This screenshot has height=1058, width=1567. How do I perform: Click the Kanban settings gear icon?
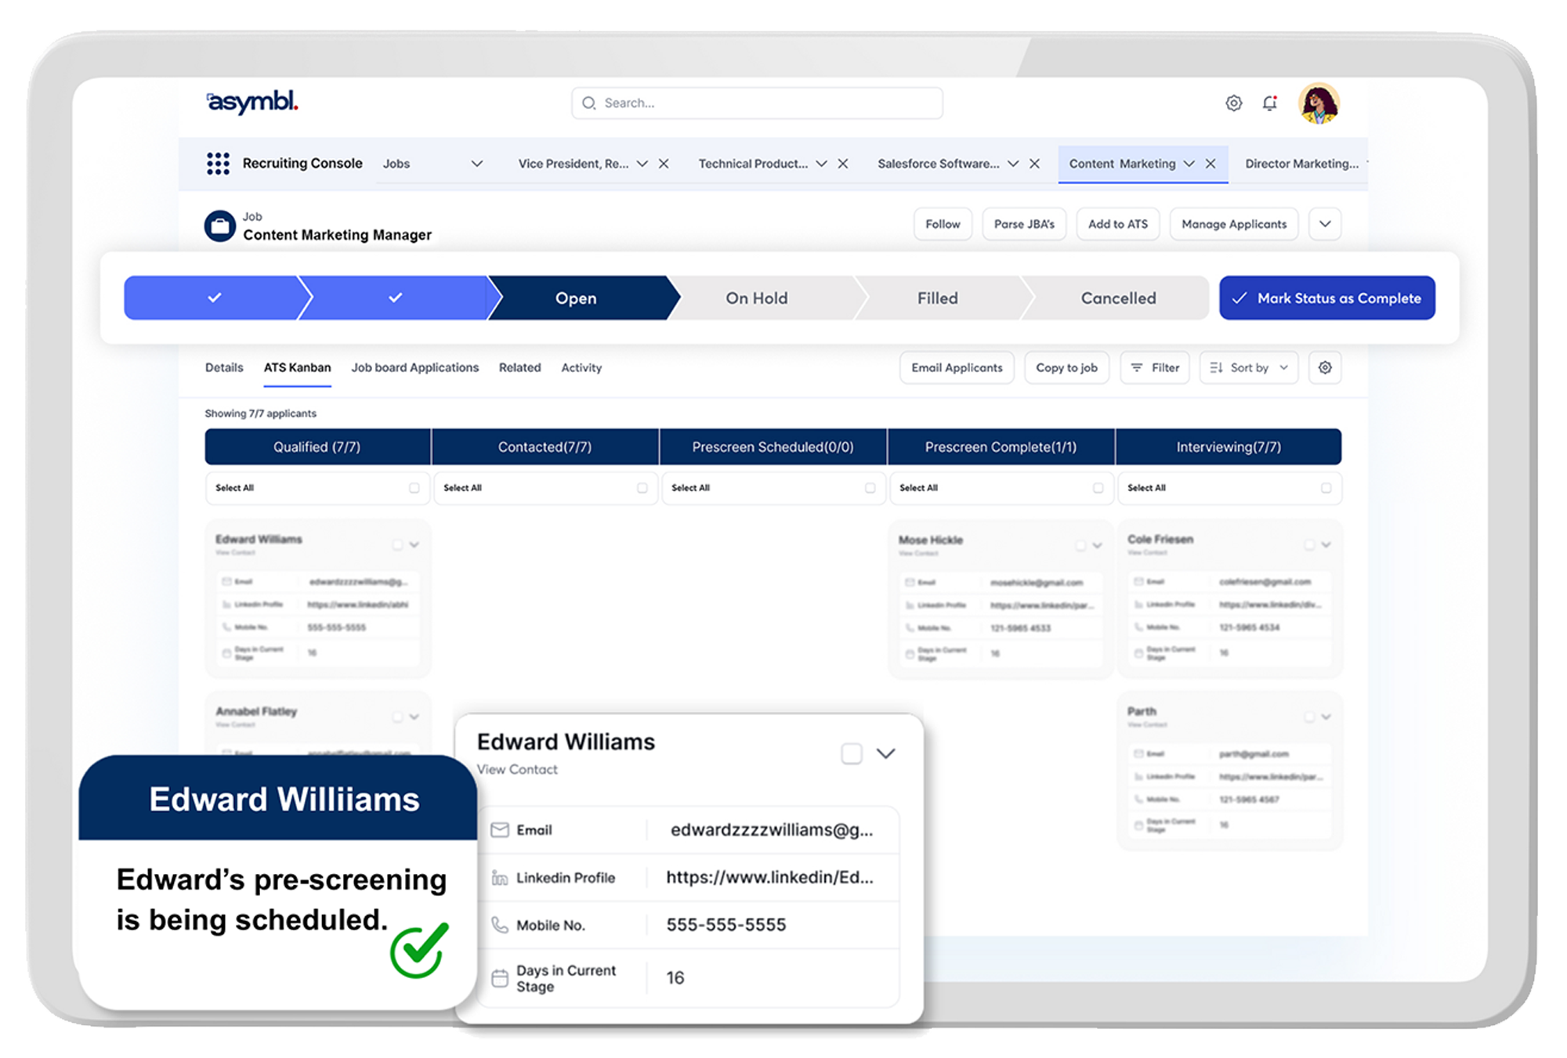pos(1324,367)
